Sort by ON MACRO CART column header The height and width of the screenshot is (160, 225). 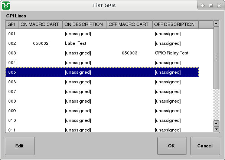[40, 24]
